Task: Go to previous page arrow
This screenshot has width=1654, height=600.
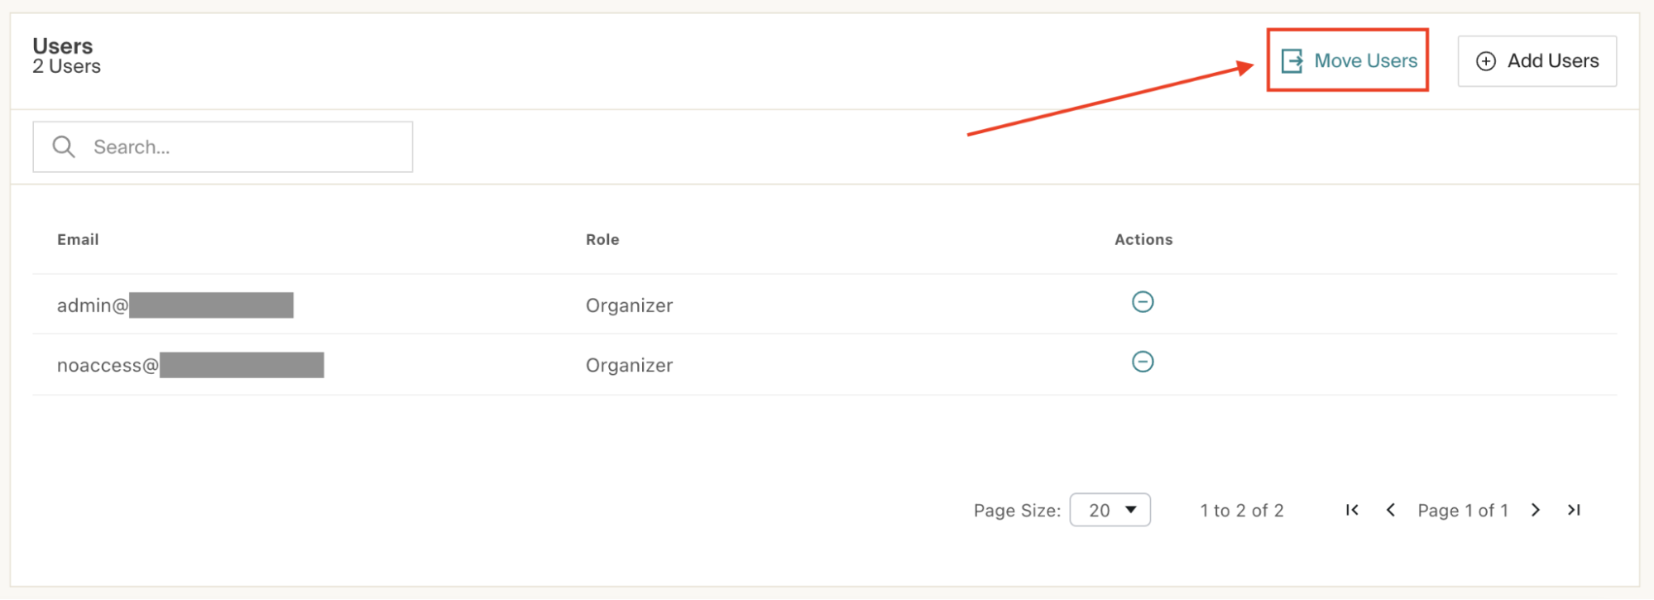Action: 1391,510
